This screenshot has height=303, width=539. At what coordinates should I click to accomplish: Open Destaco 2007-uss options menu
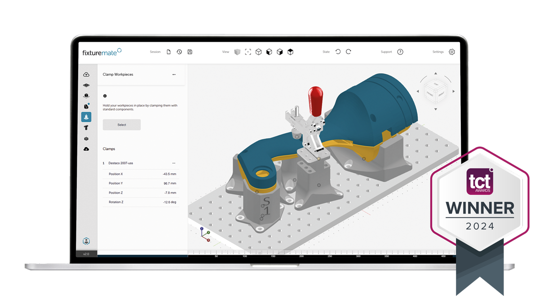[x=174, y=163]
